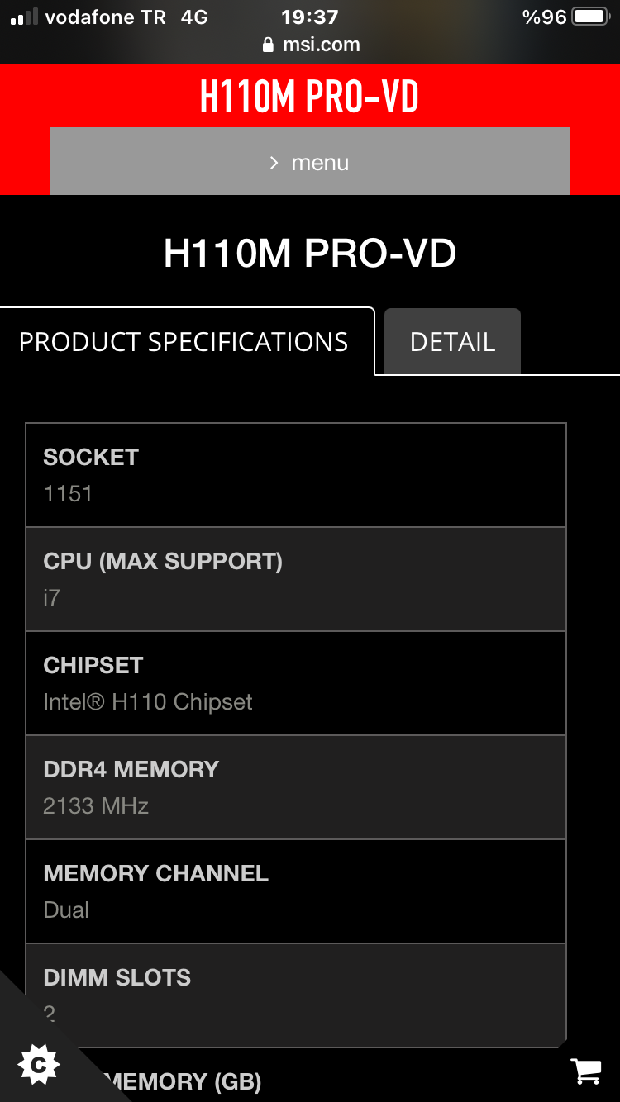Tap the 19:37 clock in status bar

pyautogui.click(x=309, y=17)
